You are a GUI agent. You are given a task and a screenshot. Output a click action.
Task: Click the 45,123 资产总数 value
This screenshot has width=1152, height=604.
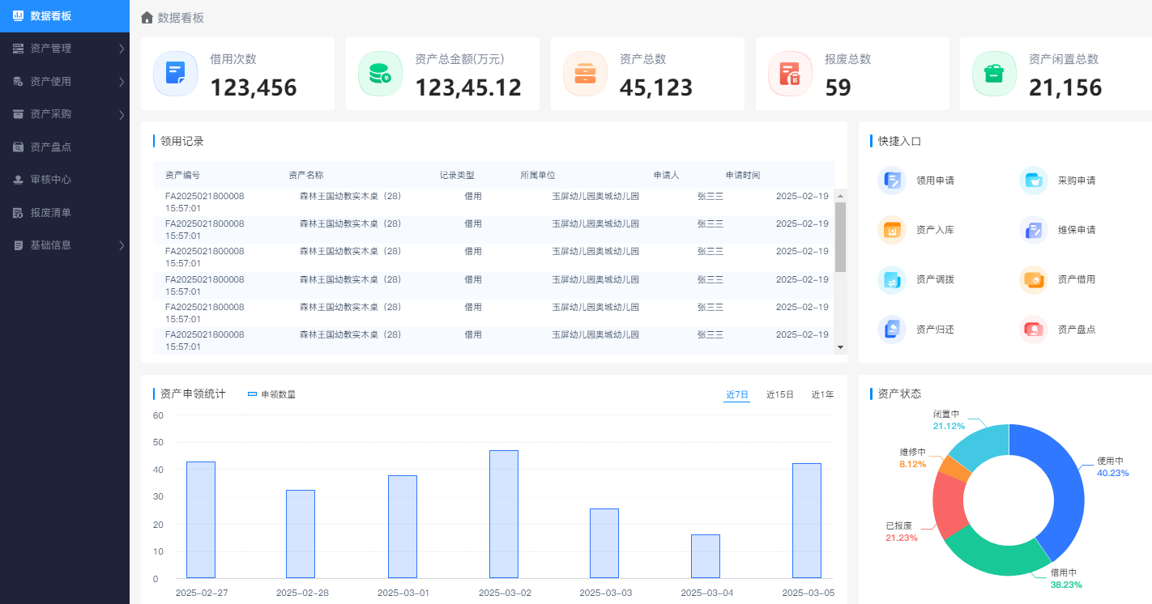[656, 87]
